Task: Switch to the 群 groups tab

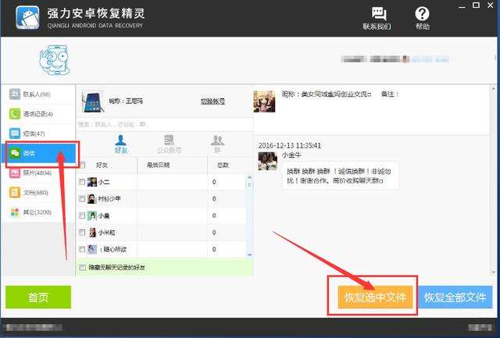Action: pos(217,144)
